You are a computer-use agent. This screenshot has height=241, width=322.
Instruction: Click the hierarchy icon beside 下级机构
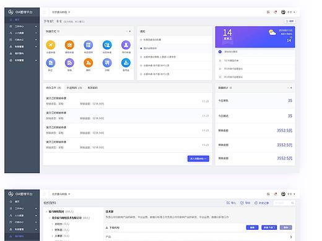(107, 227)
